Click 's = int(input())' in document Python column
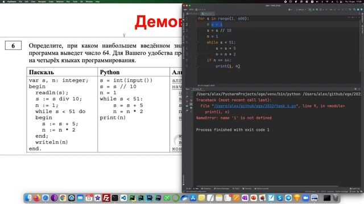Screen dimensions: 364x204 pyautogui.click(x=126, y=80)
